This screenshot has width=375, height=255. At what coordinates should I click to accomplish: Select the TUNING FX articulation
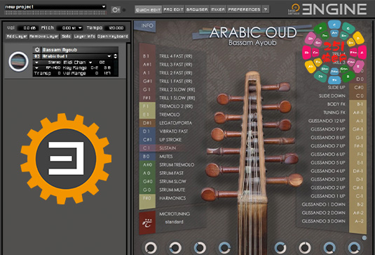[334, 112]
